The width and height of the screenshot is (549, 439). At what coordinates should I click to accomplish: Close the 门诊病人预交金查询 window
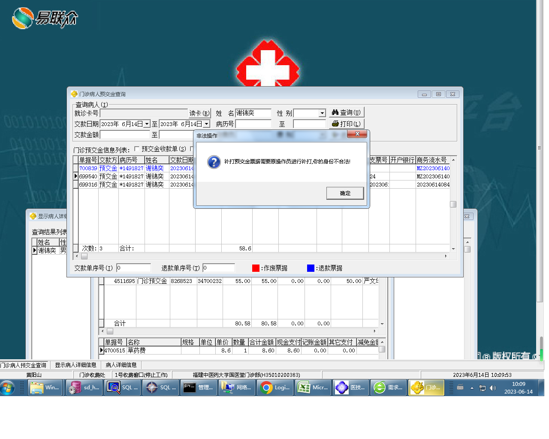click(x=453, y=94)
